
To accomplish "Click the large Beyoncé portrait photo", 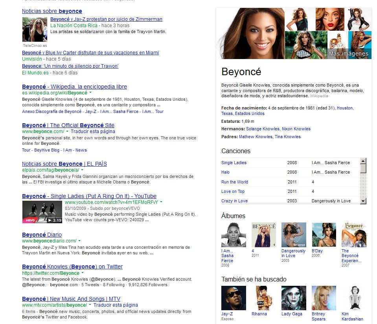I will click(250, 33).
